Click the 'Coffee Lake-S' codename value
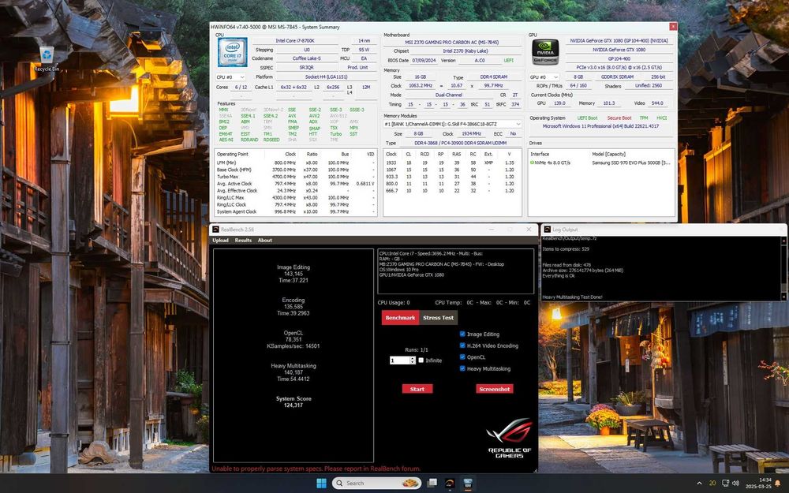The image size is (789, 493). (306, 58)
